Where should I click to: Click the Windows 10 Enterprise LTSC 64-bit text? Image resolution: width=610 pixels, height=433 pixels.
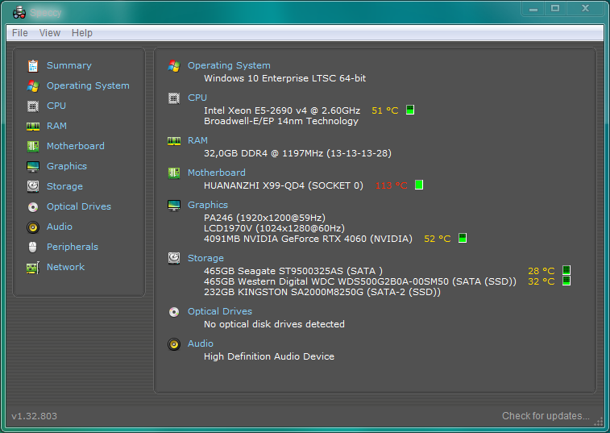click(x=284, y=78)
